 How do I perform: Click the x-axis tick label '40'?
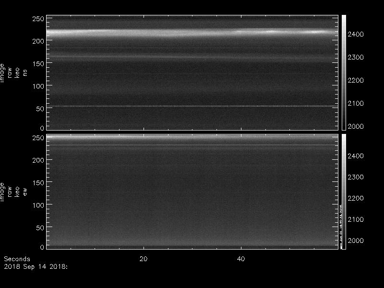tap(241, 259)
